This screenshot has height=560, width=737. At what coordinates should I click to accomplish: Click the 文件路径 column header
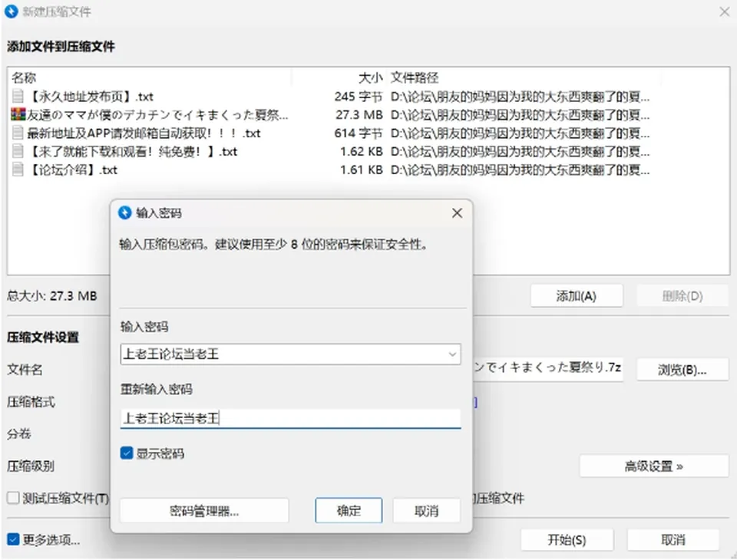click(415, 77)
